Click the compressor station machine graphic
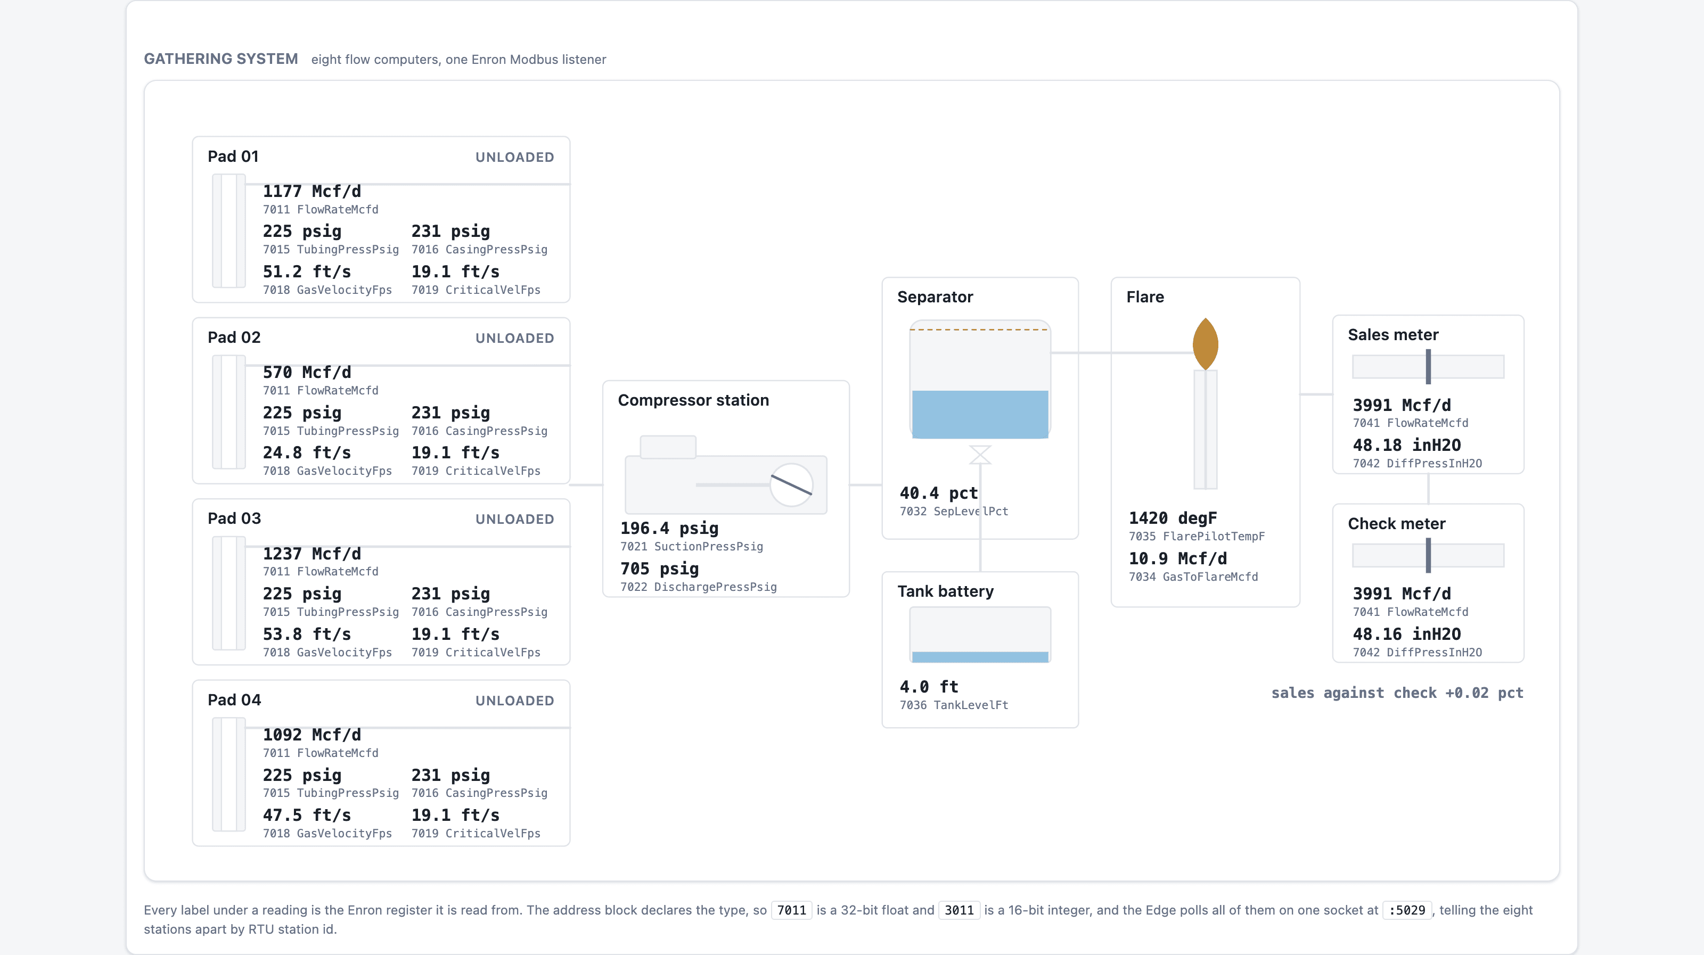 click(x=726, y=475)
